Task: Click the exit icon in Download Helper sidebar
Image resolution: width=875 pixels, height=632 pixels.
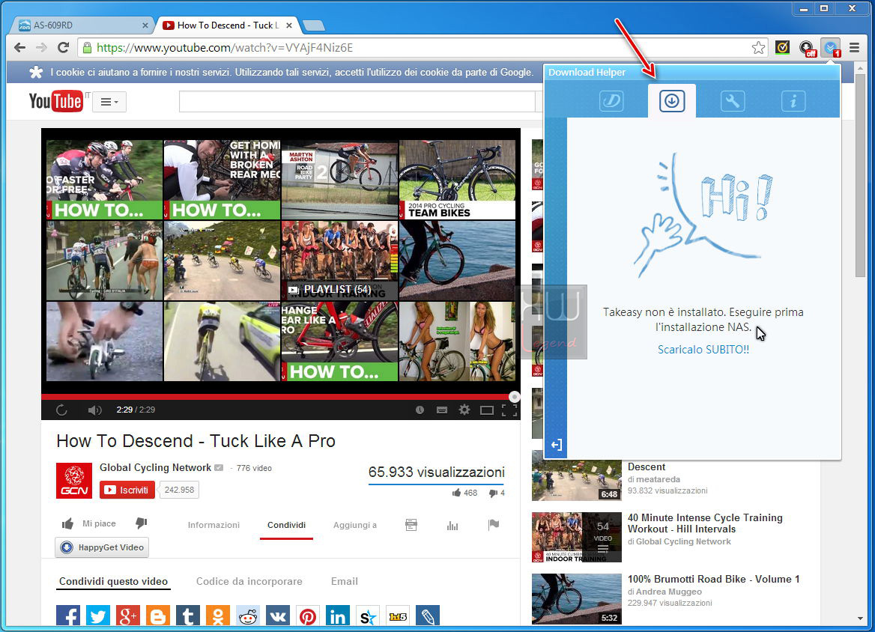Action: click(556, 445)
